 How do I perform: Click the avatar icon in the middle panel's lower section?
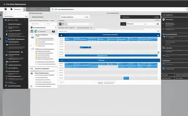32,73
